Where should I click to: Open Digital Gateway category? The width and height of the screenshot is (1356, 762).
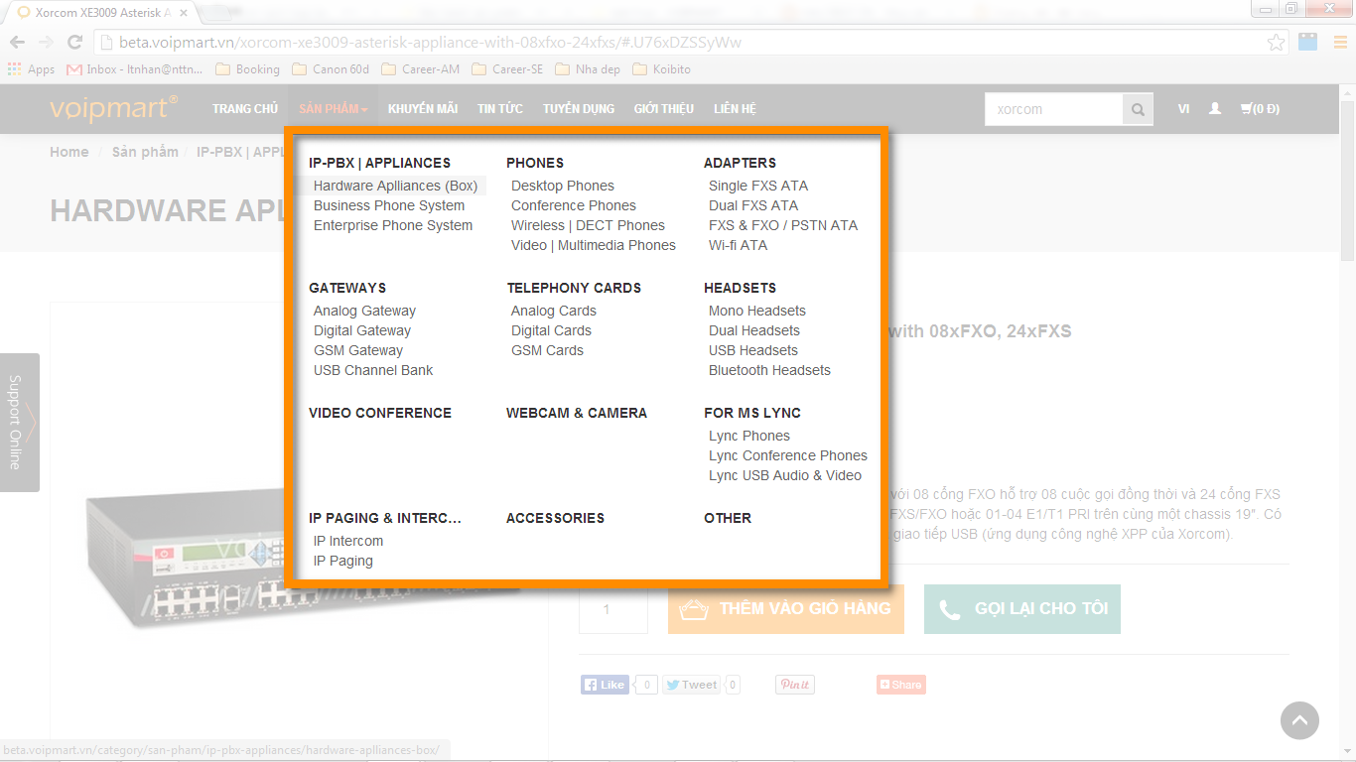tap(362, 330)
